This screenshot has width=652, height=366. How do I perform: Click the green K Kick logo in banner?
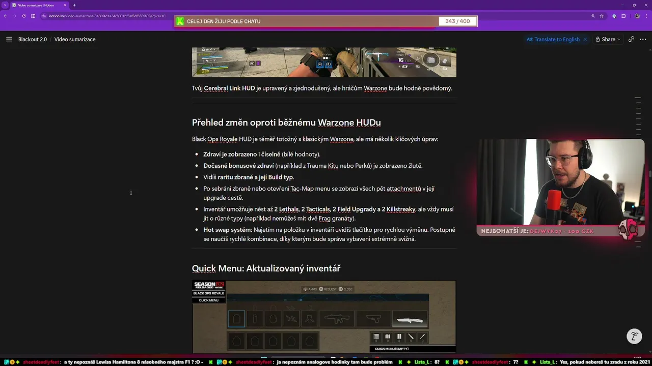(x=180, y=21)
